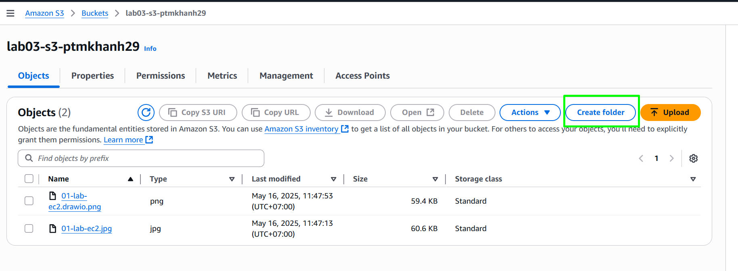738x271 pixels.
Task: Create a new folder in the bucket
Action: [601, 113]
